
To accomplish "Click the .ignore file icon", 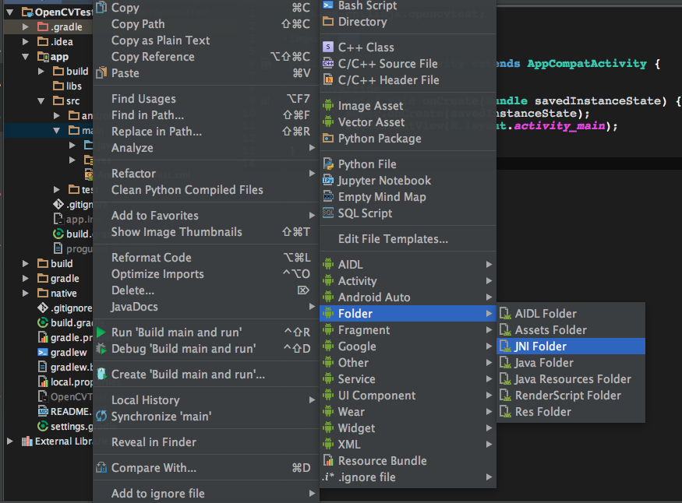I will [328, 477].
